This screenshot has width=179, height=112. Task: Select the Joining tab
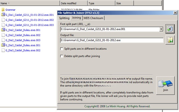[x=76, y=18]
